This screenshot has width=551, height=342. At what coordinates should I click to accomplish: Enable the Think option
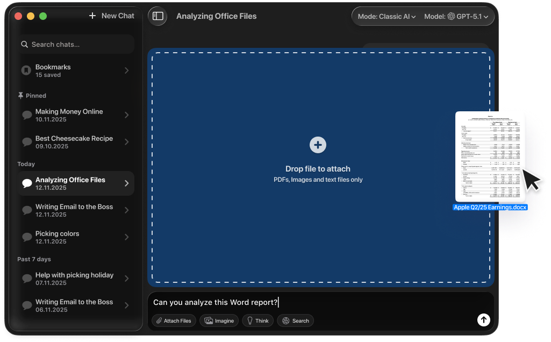(257, 320)
